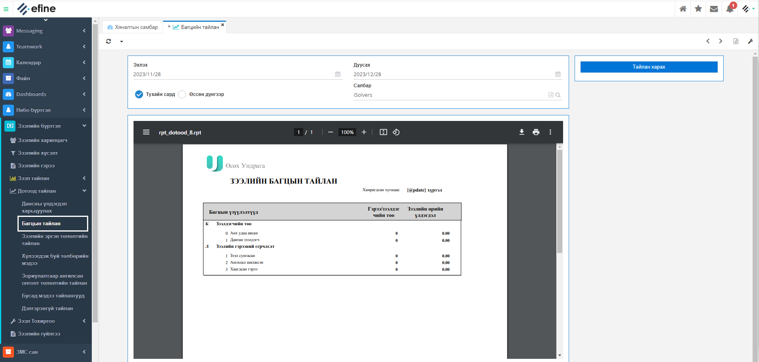Go to the previous page with left chevron
This screenshot has height=362, width=759.
pos(708,41)
